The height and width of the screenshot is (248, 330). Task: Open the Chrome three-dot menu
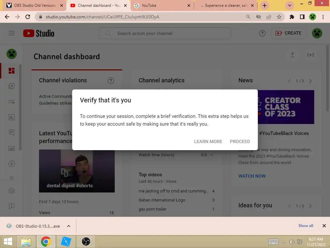pyautogui.click(x=323, y=17)
